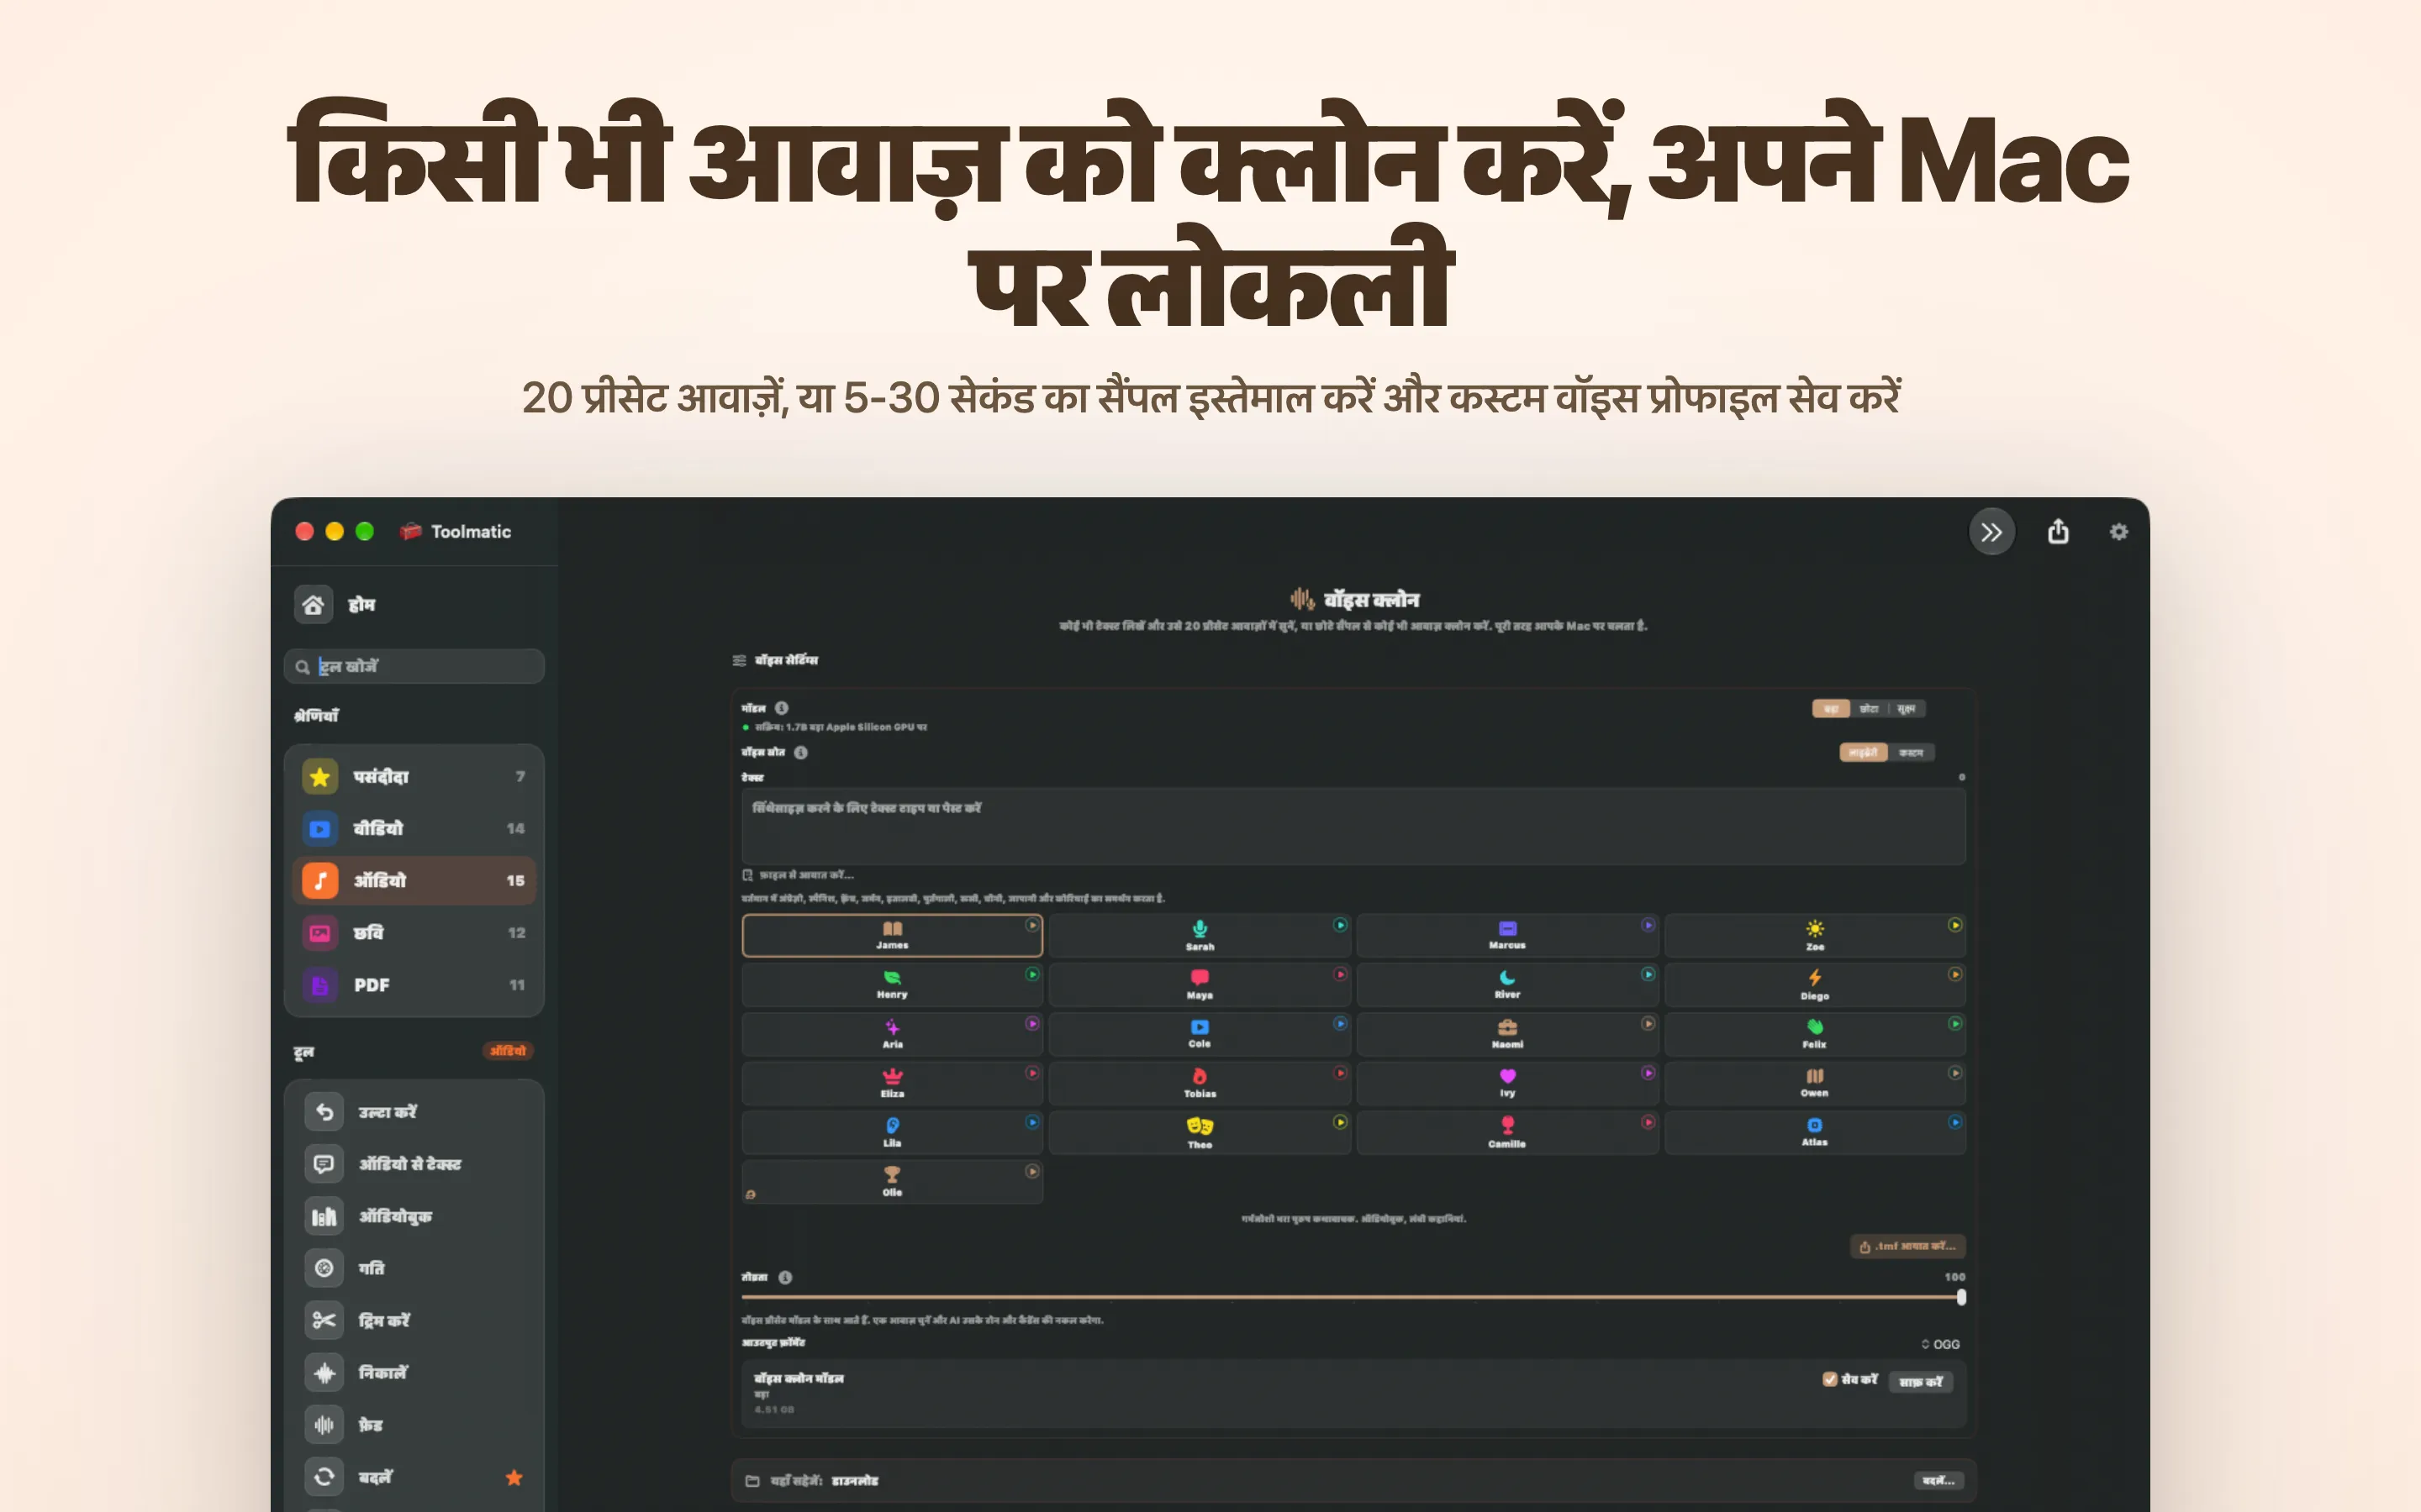Click the .tmf आयात करें button
This screenshot has height=1512, width=2421.
click(1907, 1246)
